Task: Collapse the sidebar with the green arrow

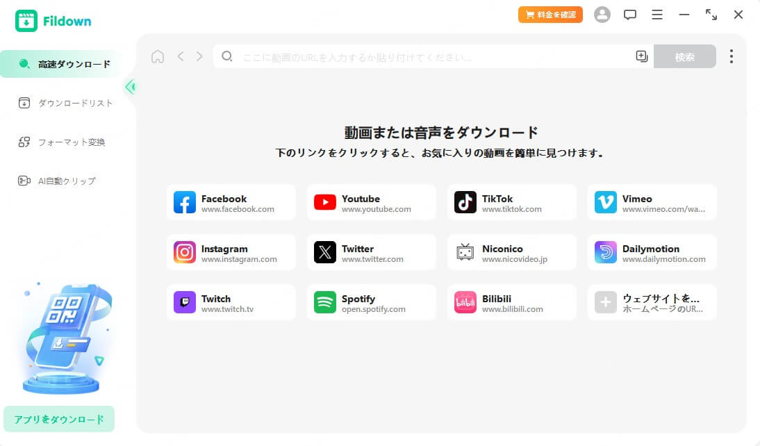Action: pyautogui.click(x=131, y=87)
